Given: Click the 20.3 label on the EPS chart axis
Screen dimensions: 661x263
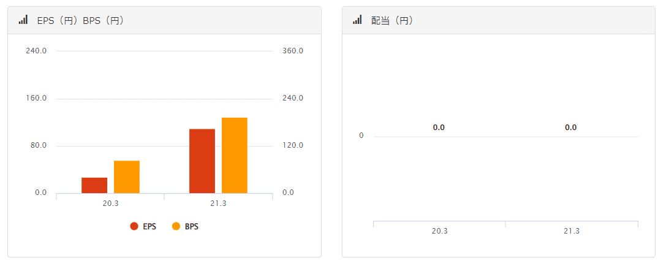Looking at the screenshot, I should 111,204.
